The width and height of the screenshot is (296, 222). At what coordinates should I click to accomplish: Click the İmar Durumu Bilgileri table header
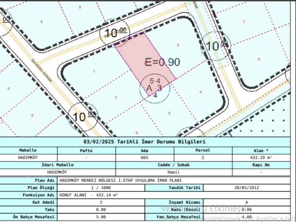(x=145, y=142)
